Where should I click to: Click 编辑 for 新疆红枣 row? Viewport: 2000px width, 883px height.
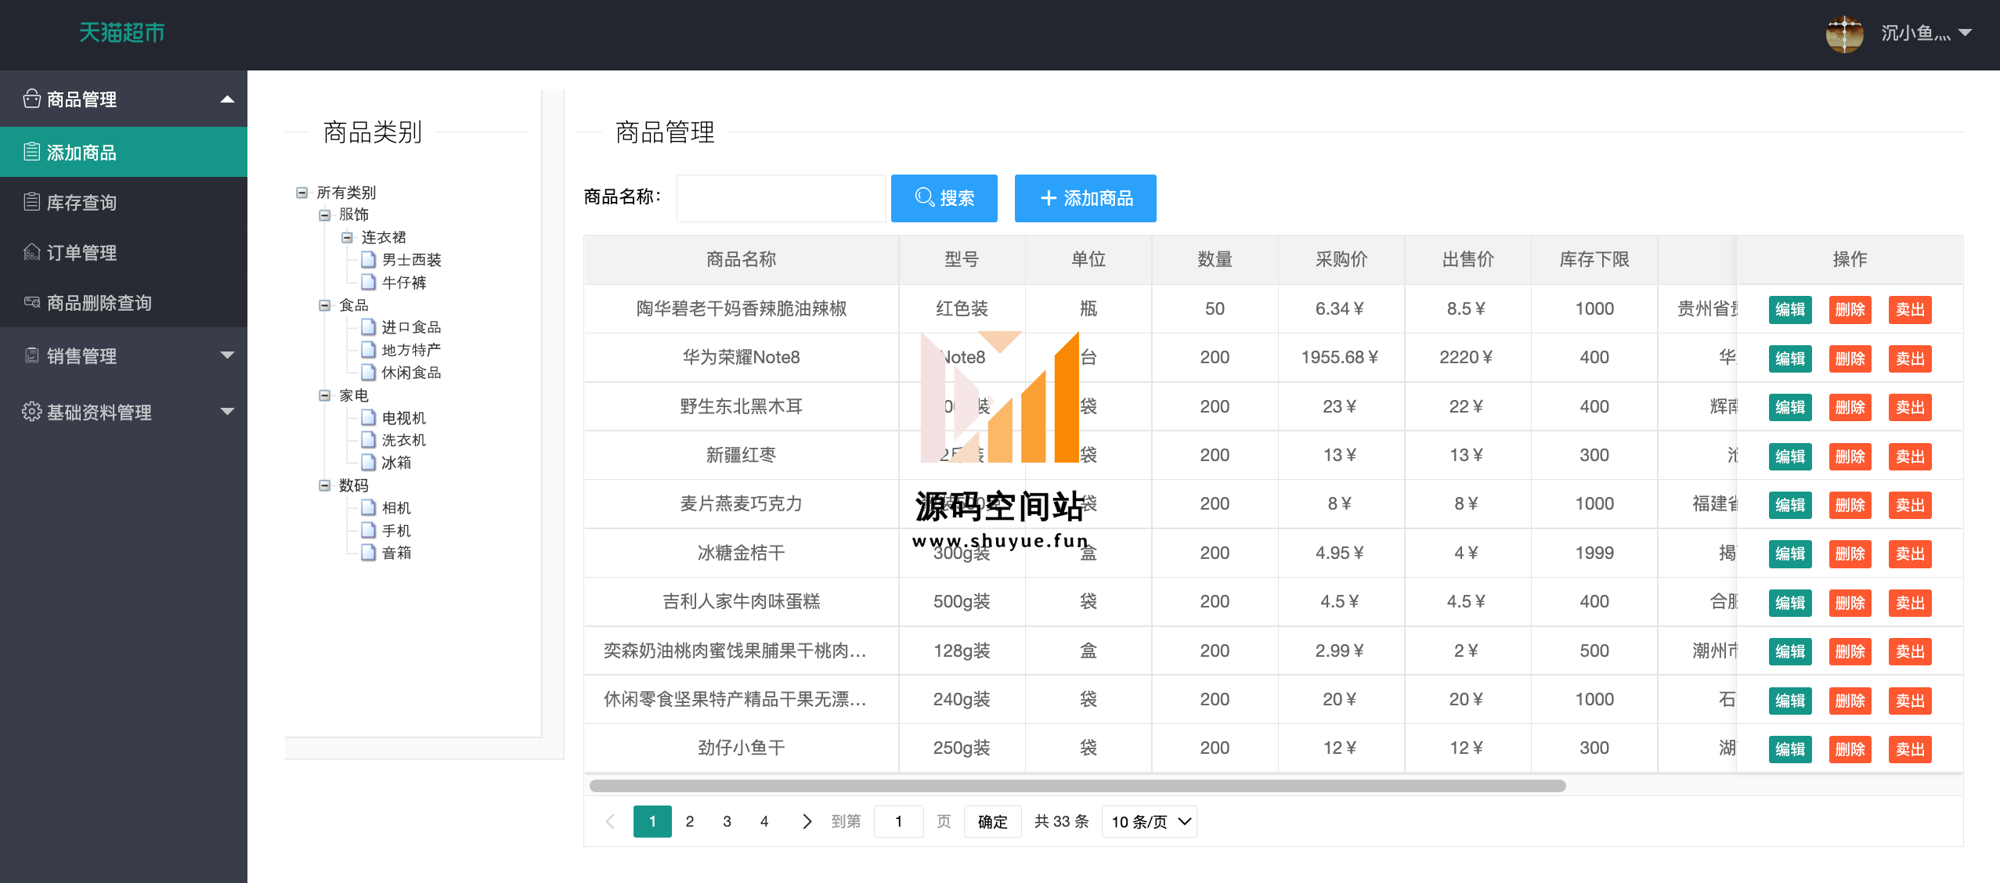(x=1790, y=456)
